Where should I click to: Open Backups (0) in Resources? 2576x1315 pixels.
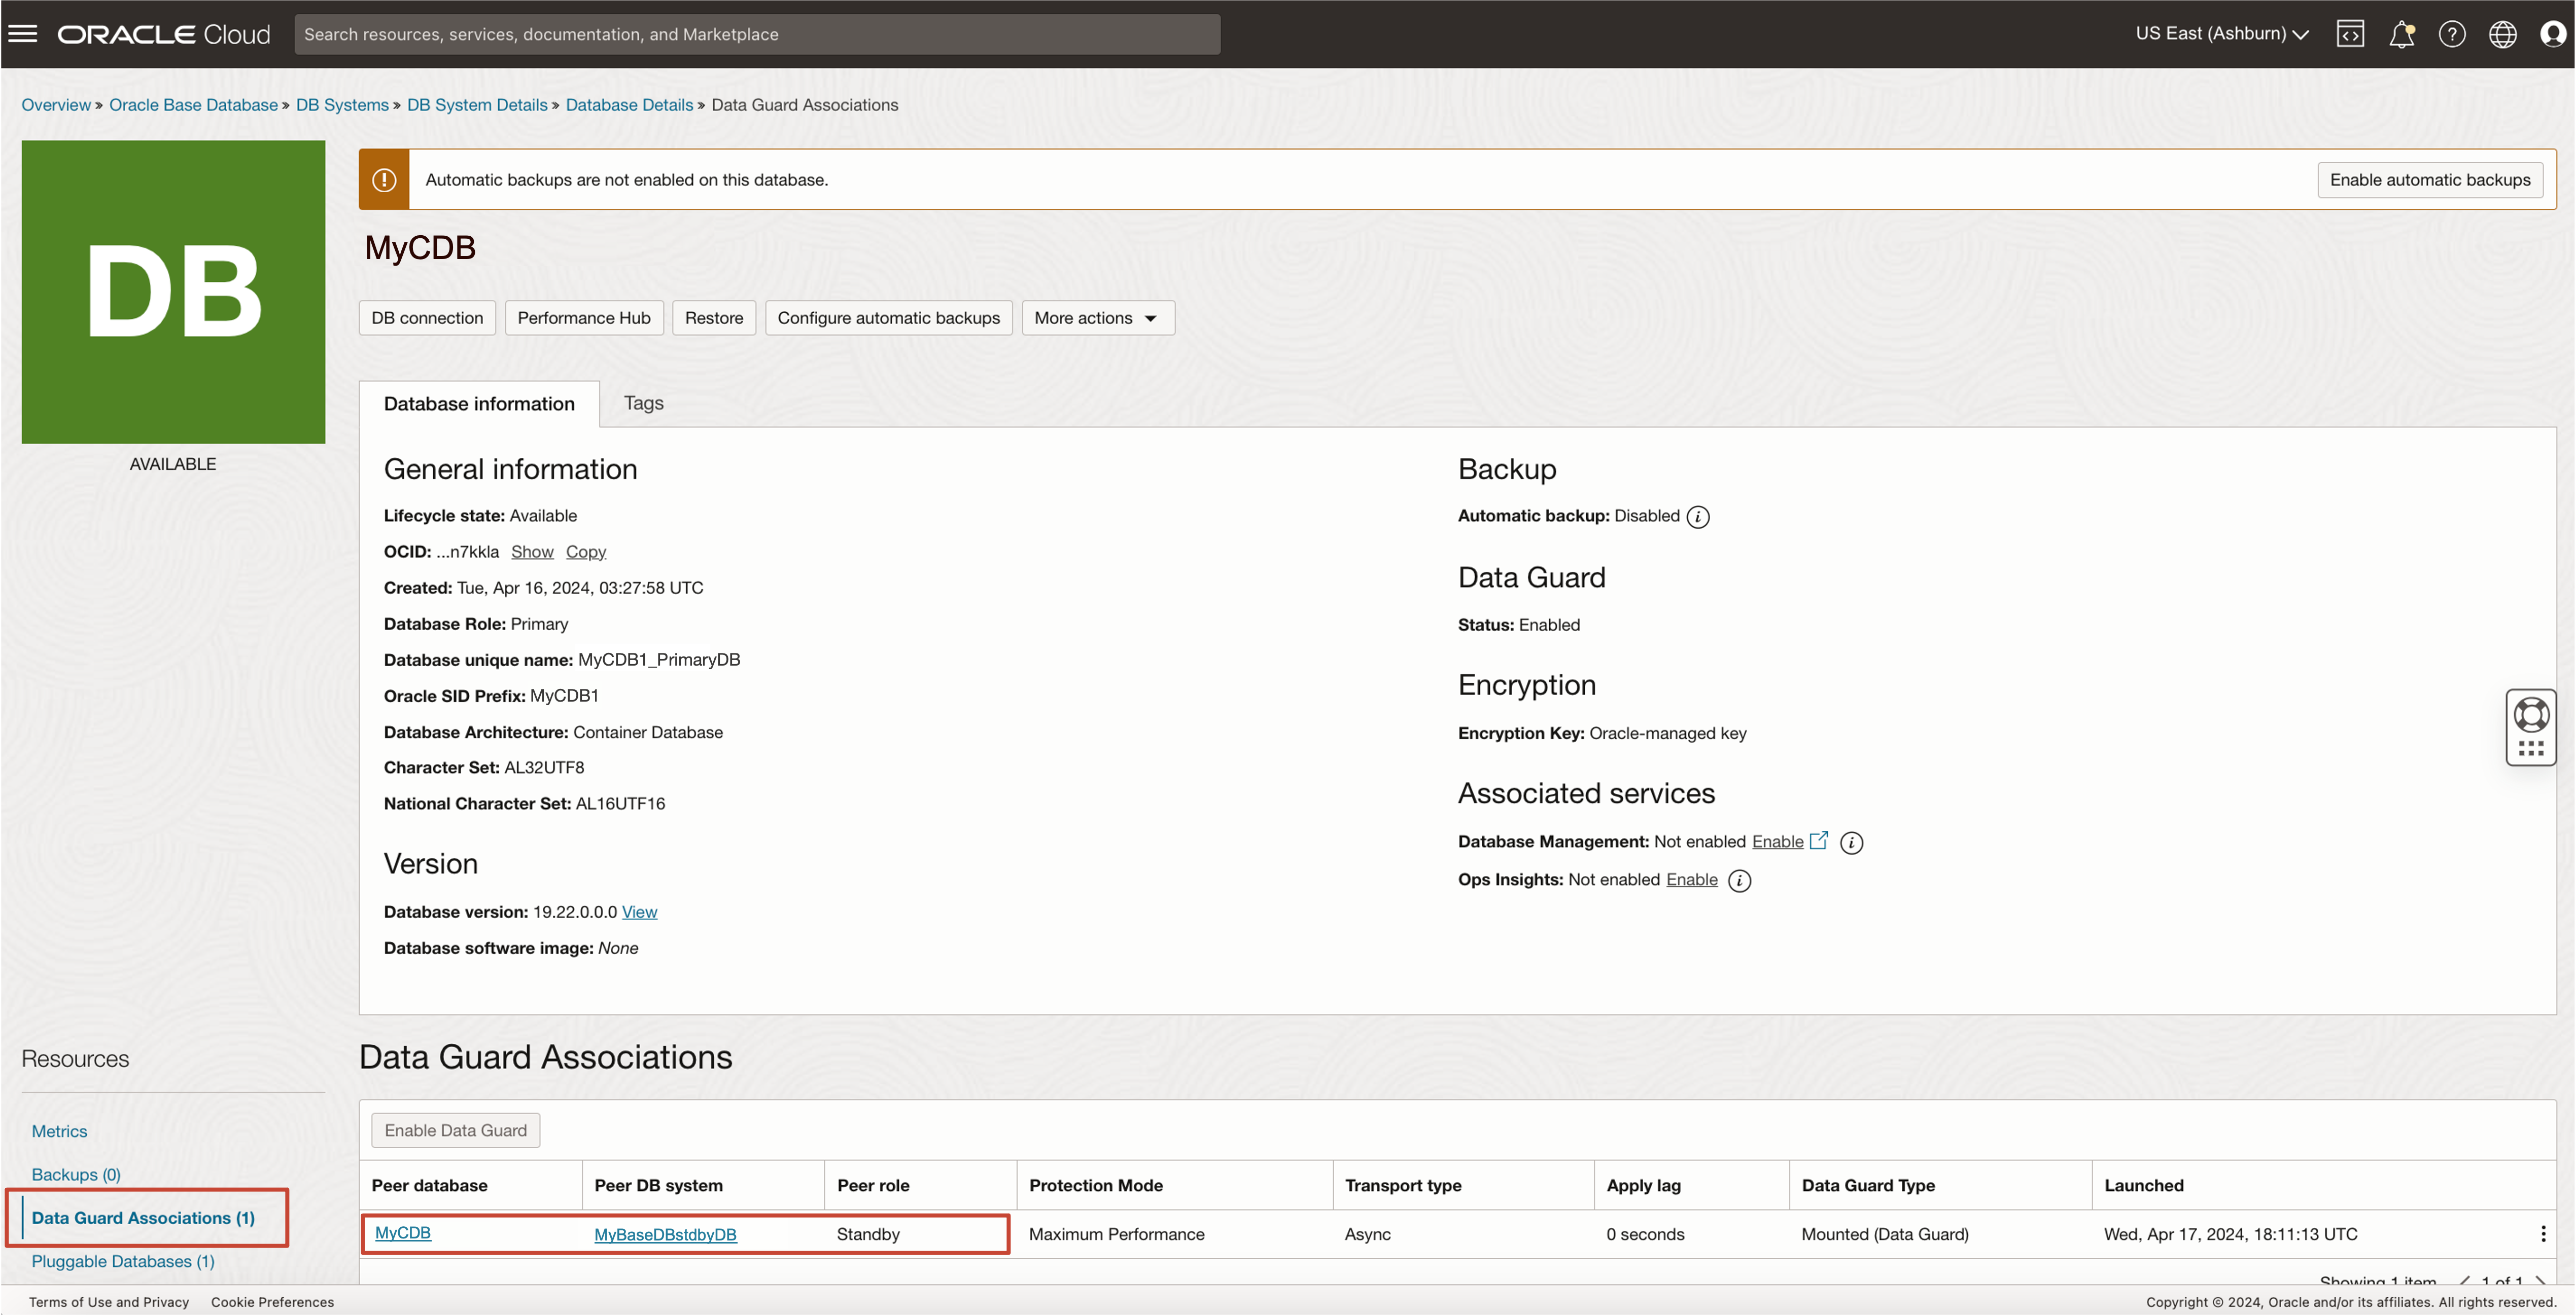pos(76,1174)
